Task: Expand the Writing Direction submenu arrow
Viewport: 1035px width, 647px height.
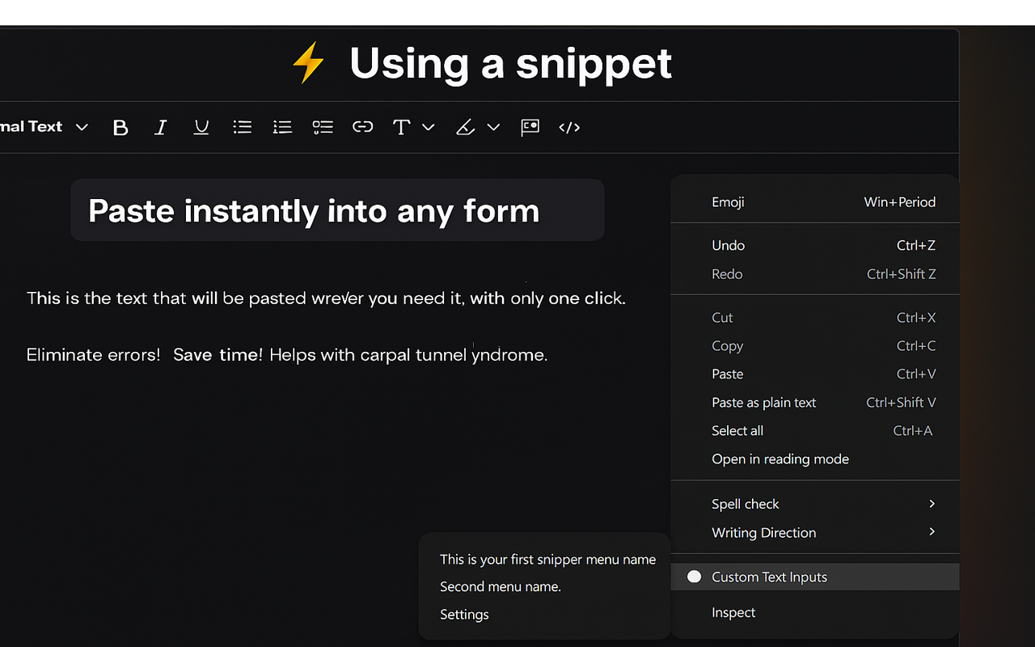Action: [932, 532]
